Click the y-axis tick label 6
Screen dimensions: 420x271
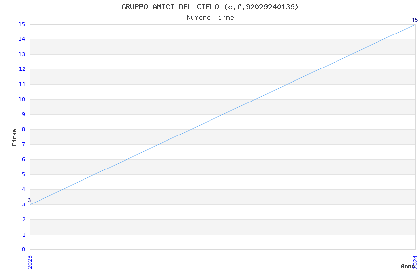pyautogui.click(x=23, y=160)
